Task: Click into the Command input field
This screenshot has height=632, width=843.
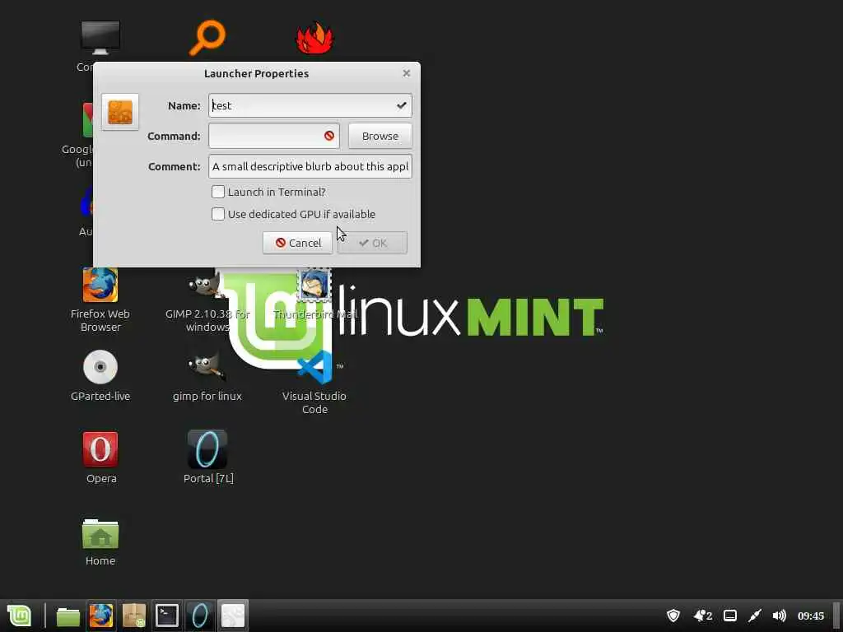Action: (x=273, y=136)
